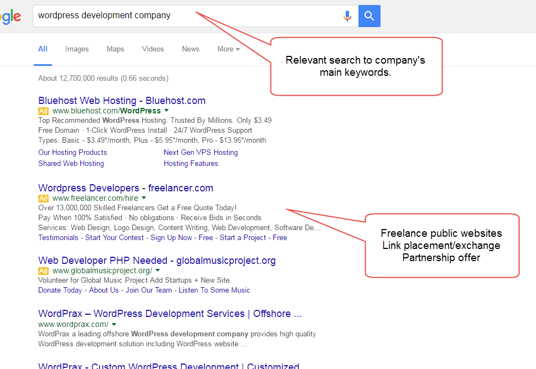Open WordPrax Custom WordPress Development result
The height and width of the screenshot is (369, 536).
click(169, 365)
